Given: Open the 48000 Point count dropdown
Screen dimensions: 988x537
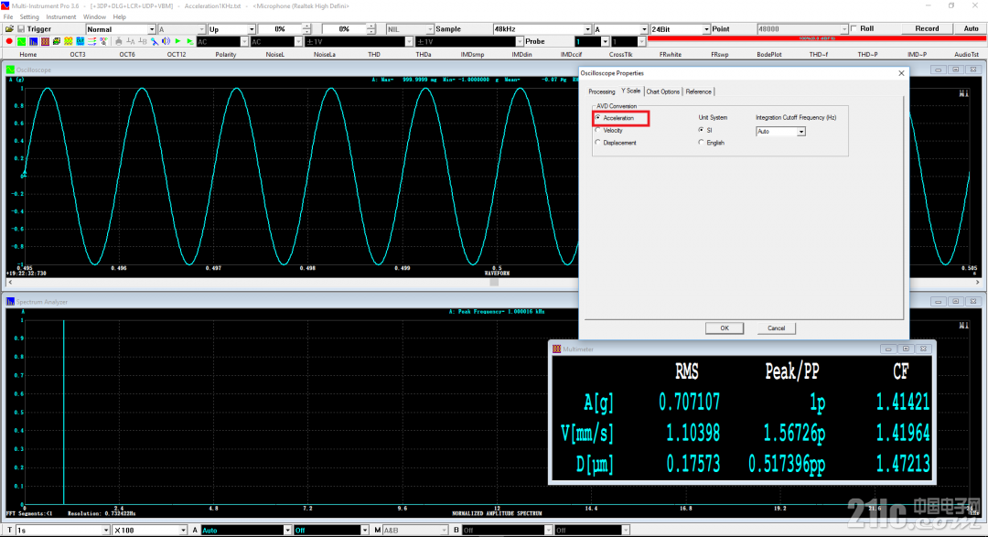Looking at the screenshot, I should coord(843,29).
